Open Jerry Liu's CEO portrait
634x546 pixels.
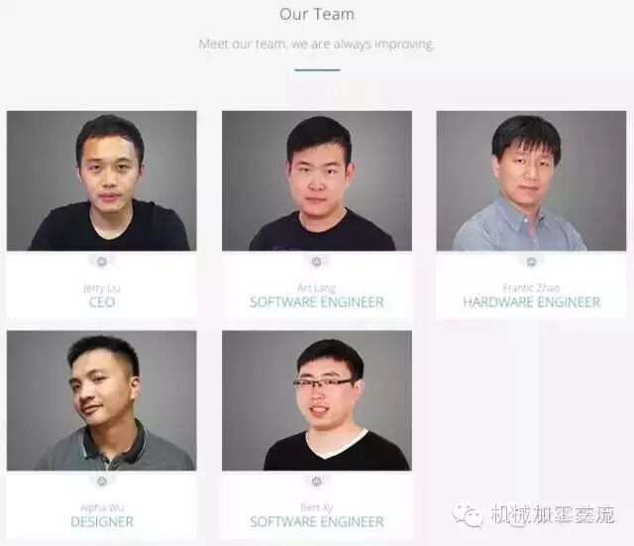point(102,180)
